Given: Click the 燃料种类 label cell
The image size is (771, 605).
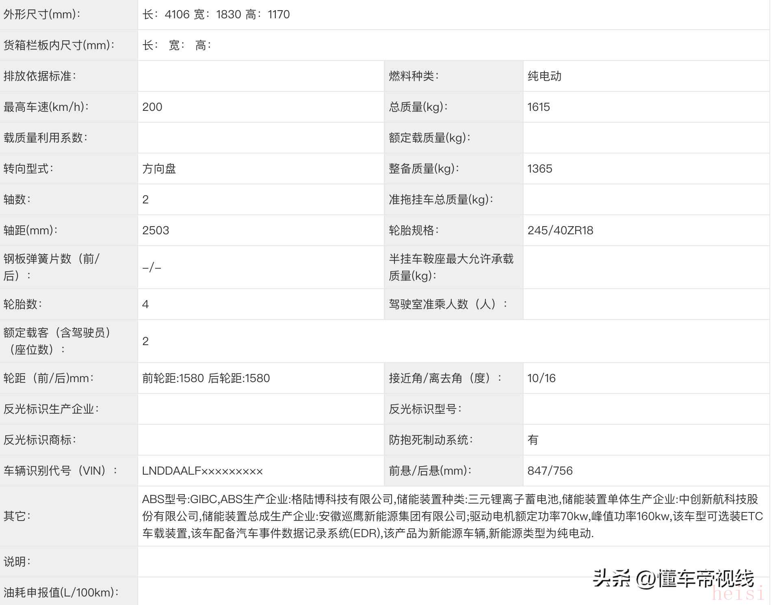Looking at the screenshot, I should (x=413, y=76).
